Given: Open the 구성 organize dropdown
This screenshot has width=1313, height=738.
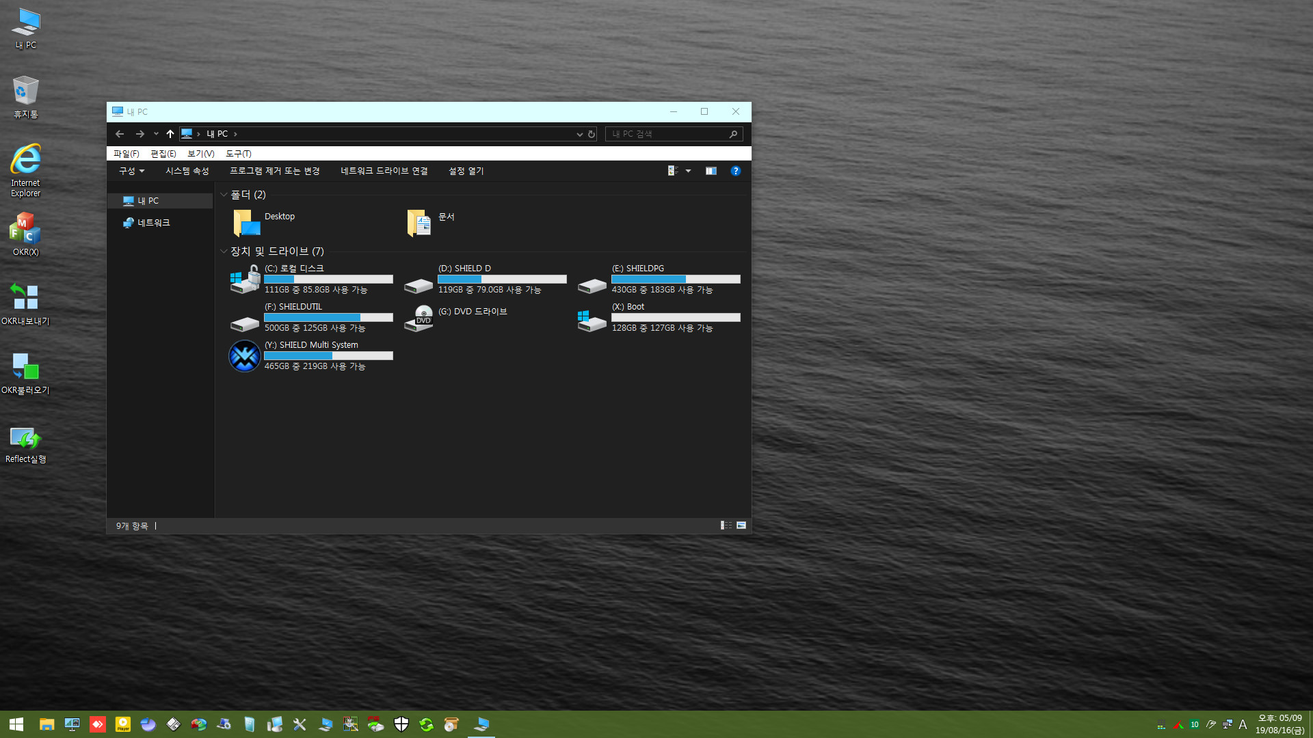Looking at the screenshot, I should [132, 171].
